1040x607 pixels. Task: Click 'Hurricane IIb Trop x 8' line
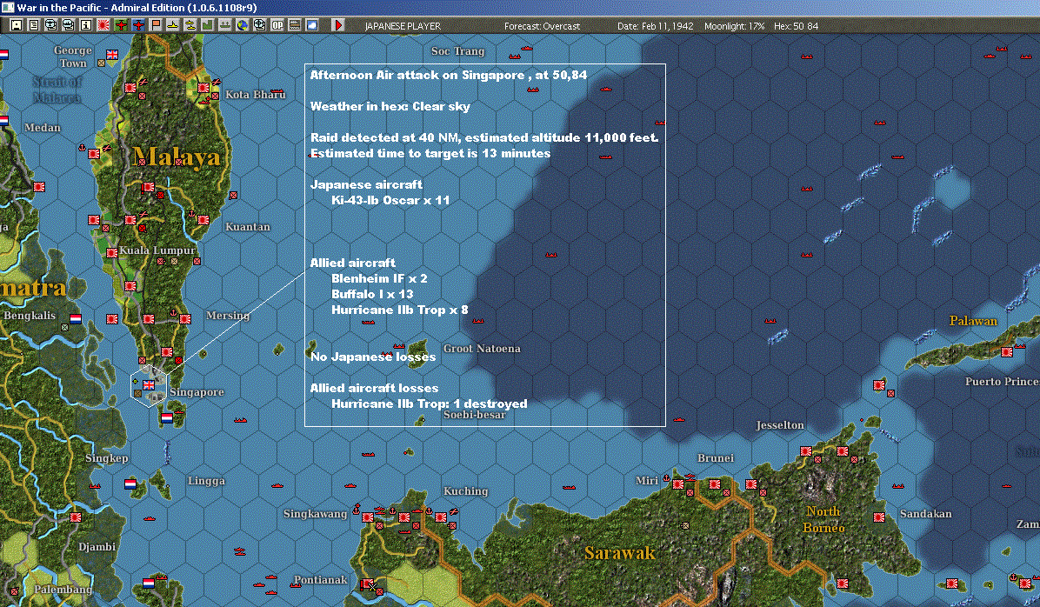point(400,309)
